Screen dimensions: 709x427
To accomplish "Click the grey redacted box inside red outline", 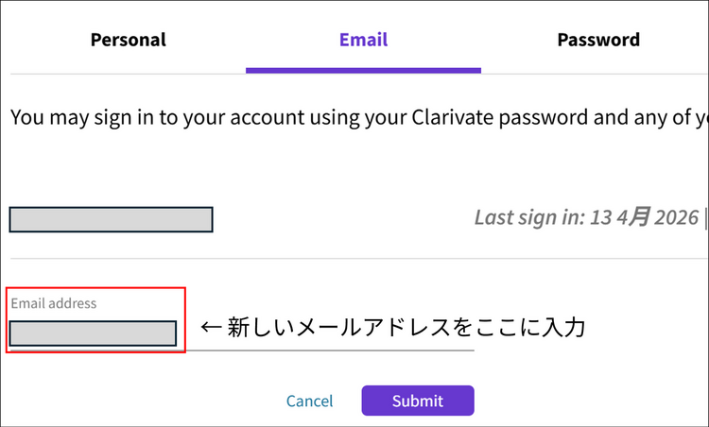I will (x=93, y=333).
